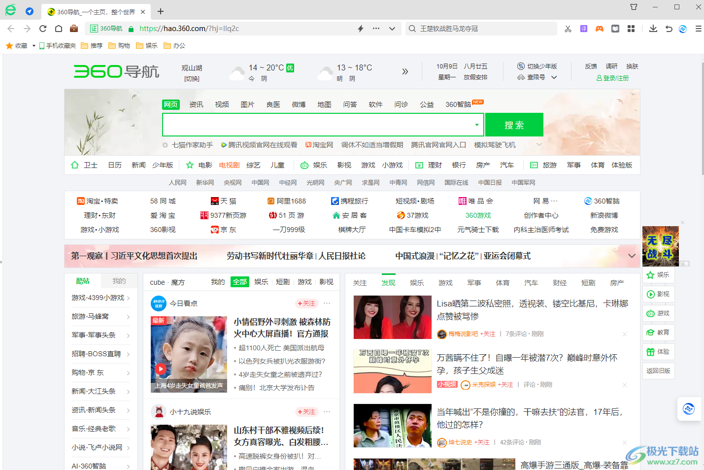Screen dimensions: 704x470
Task: Open 影视 in right floating sidebar
Action: [659, 294]
